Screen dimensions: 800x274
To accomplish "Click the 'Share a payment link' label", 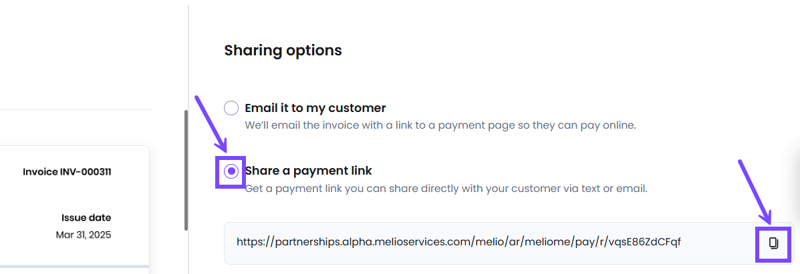I will click(x=309, y=170).
